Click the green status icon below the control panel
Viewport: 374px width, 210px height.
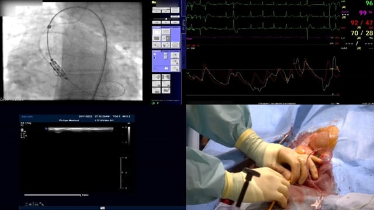pyautogui.click(x=153, y=103)
